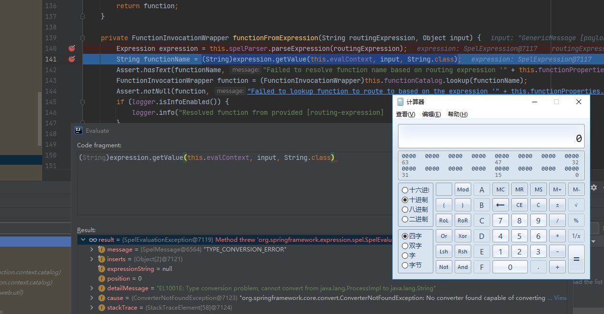604x314 pixels.
Task: Select Dword (双字) size in Calculator
Action: pyautogui.click(x=412, y=246)
